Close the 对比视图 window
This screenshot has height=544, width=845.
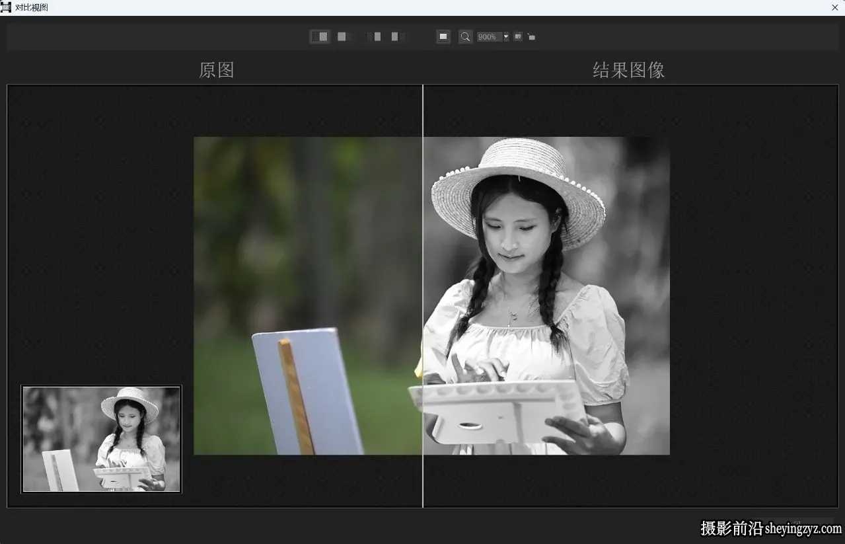tap(835, 7)
